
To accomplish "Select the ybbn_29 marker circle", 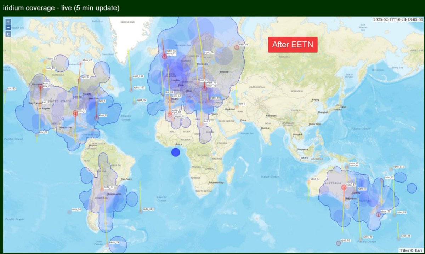I will click(378, 214).
